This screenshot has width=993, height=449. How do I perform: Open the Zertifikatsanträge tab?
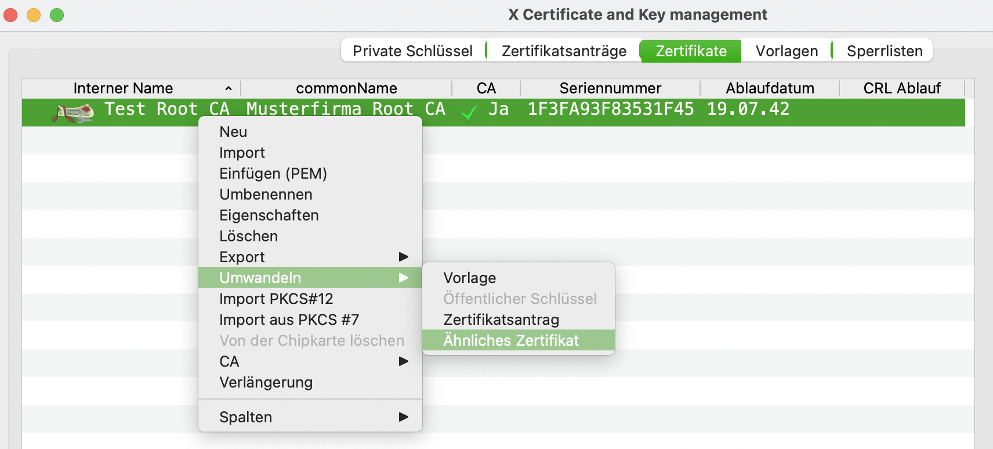(564, 51)
